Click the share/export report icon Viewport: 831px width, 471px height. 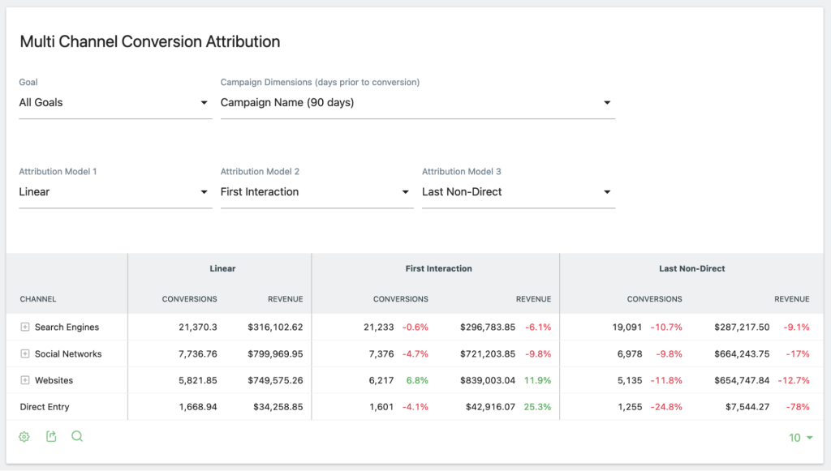click(50, 437)
